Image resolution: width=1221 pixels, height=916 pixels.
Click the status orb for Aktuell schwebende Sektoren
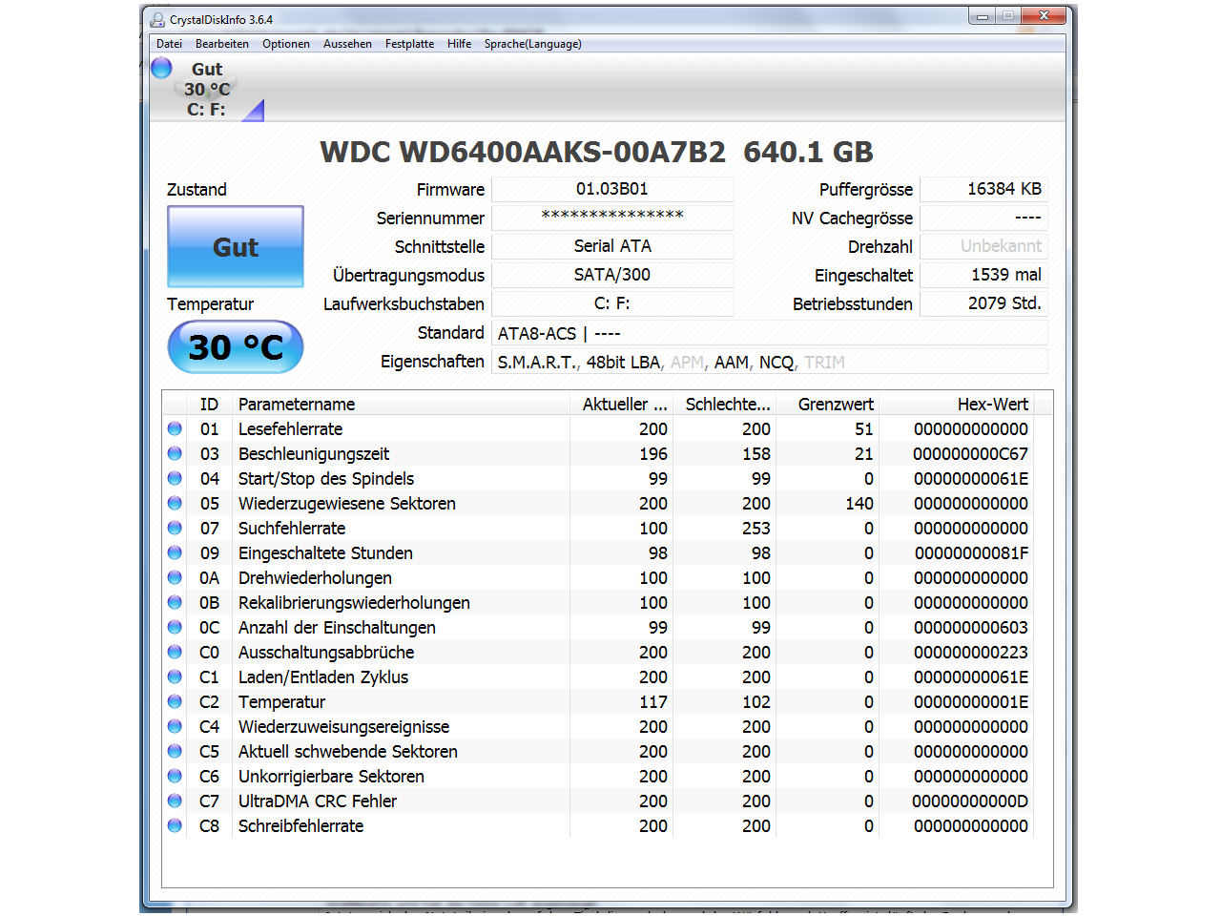(x=175, y=751)
